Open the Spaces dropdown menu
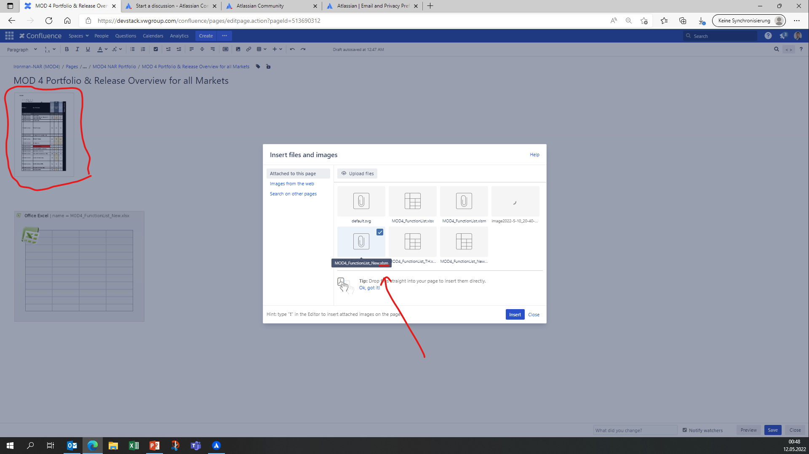This screenshot has height=454, width=809. tap(79, 36)
